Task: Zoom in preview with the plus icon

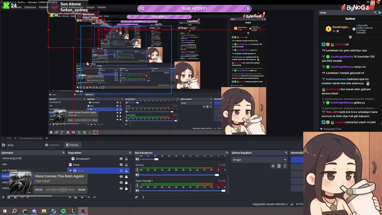Action: (15, 138)
